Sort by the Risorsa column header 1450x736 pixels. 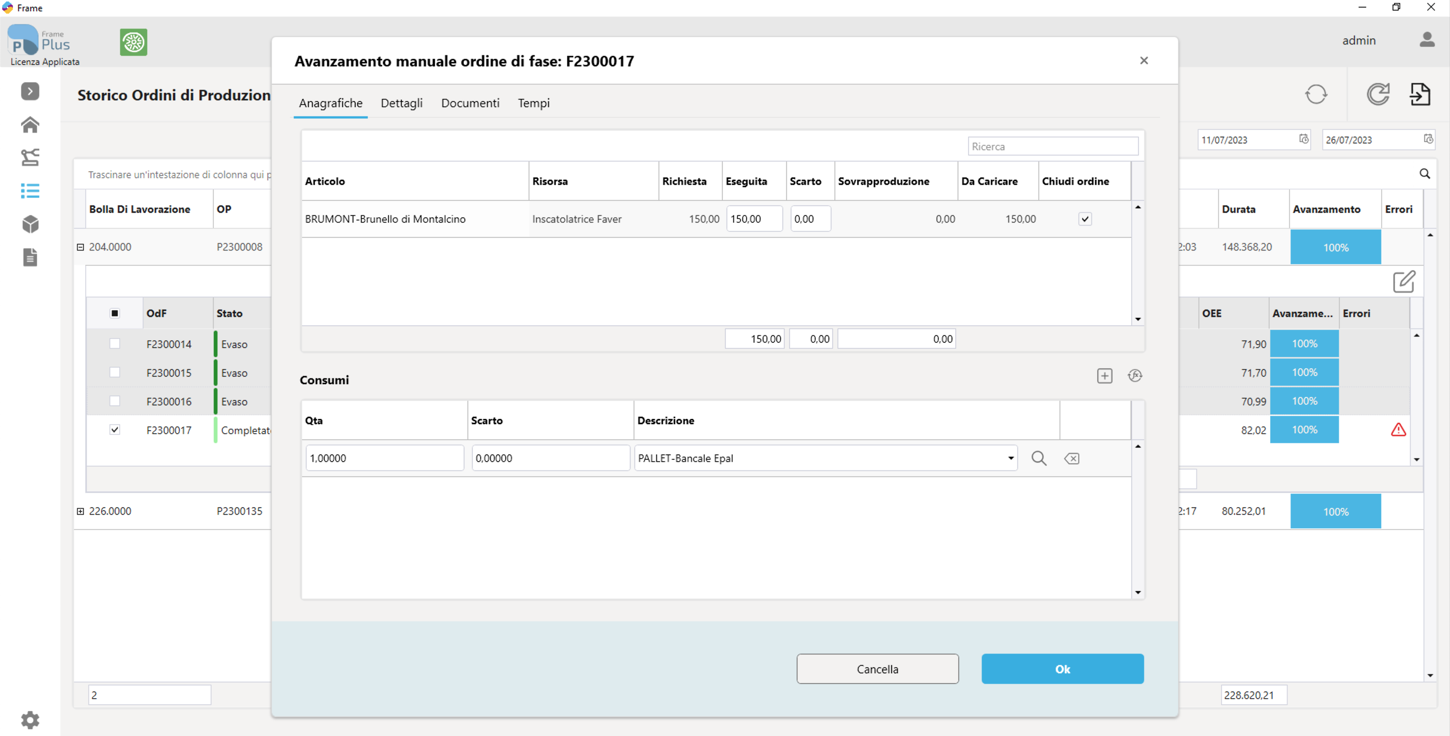pos(593,181)
